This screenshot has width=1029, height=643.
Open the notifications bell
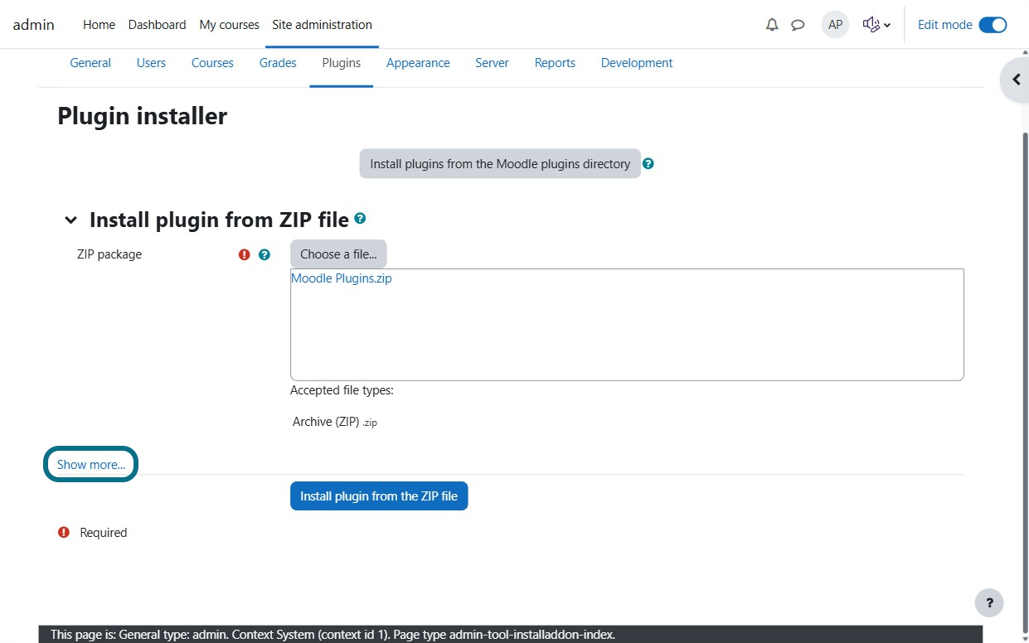pos(772,25)
